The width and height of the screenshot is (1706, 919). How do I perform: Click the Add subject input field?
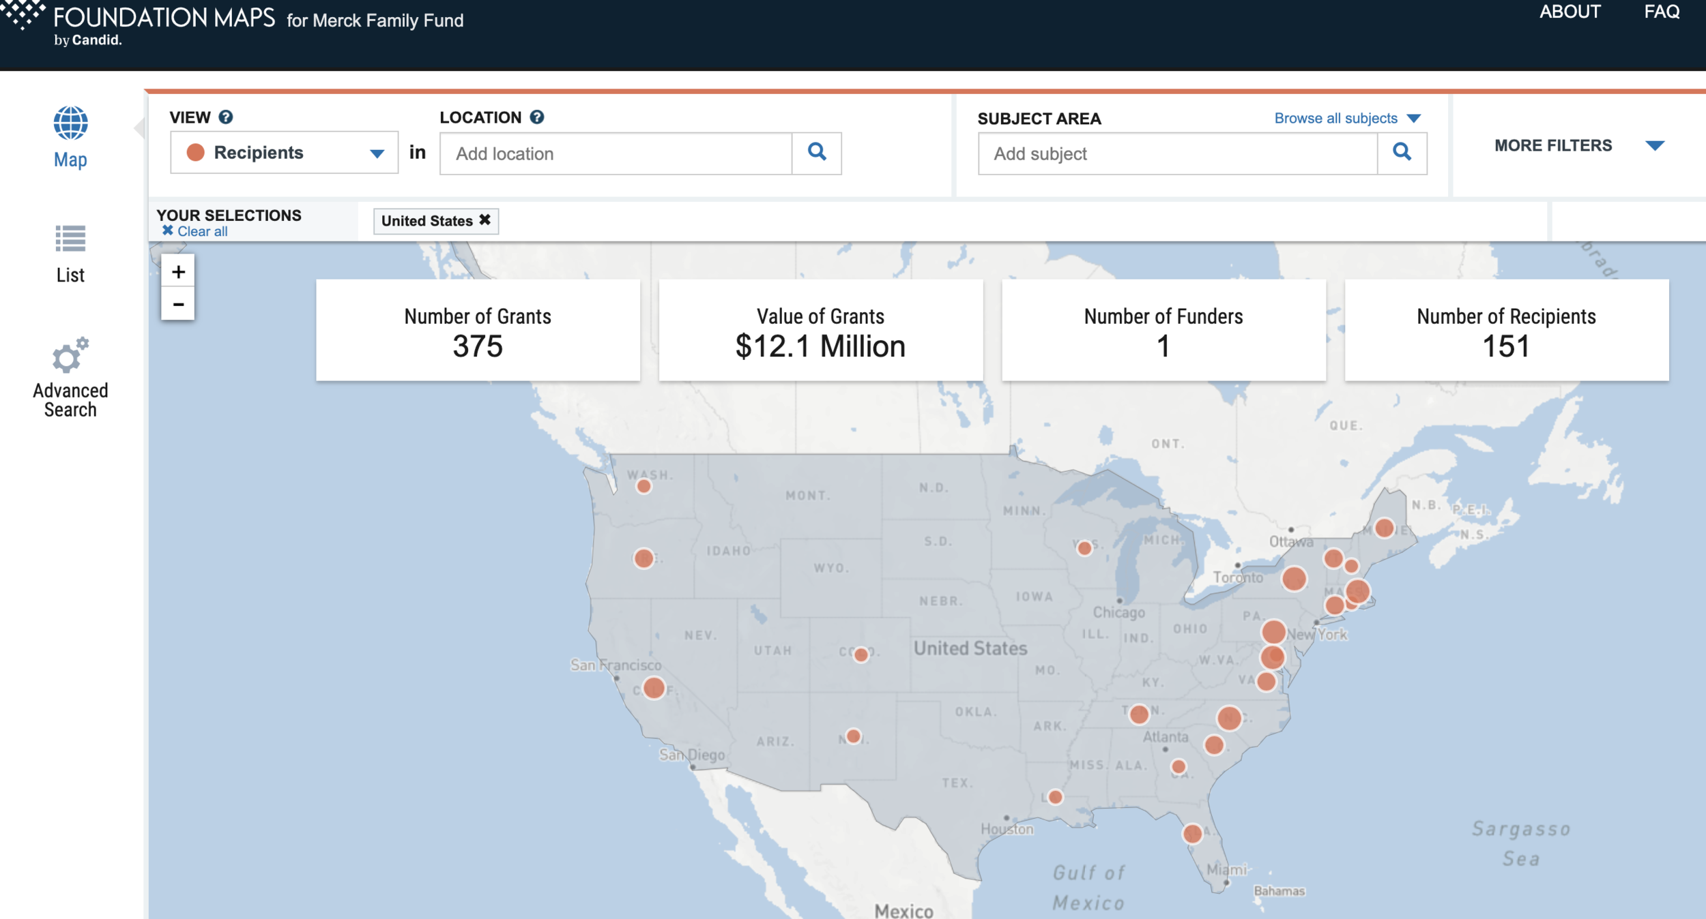tap(1177, 153)
